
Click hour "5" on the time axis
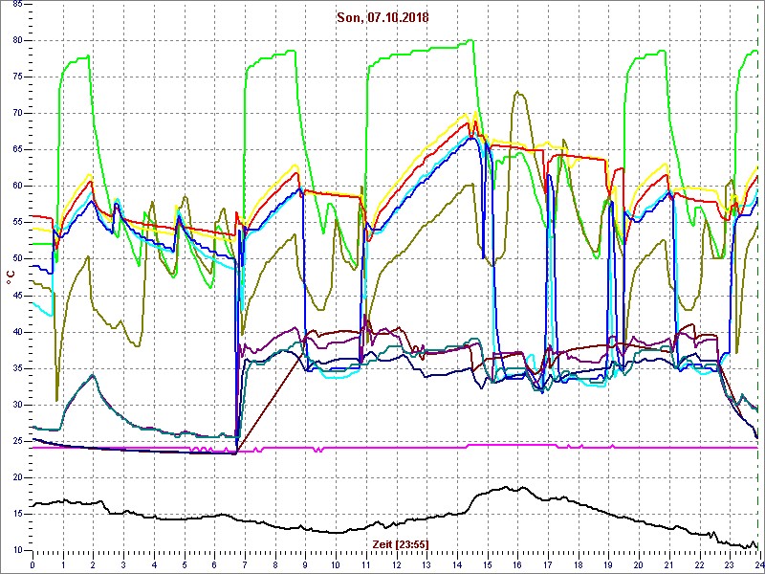click(184, 564)
